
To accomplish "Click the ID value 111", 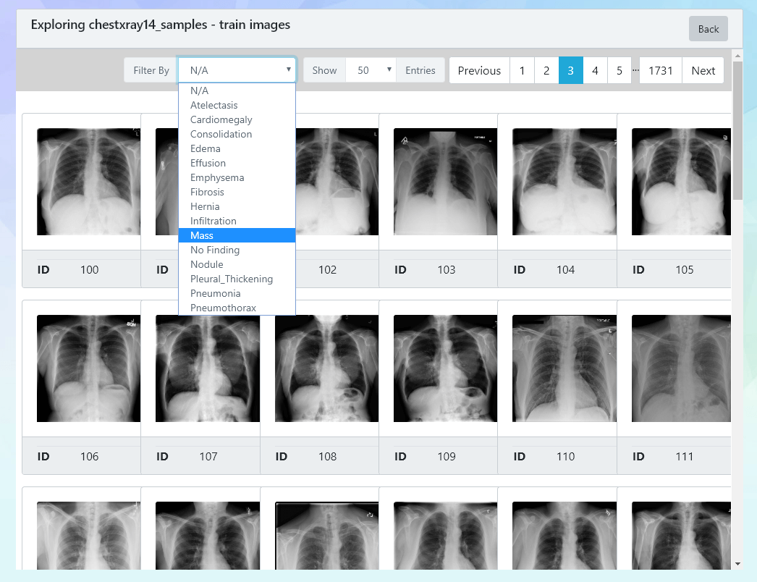I will (x=685, y=457).
